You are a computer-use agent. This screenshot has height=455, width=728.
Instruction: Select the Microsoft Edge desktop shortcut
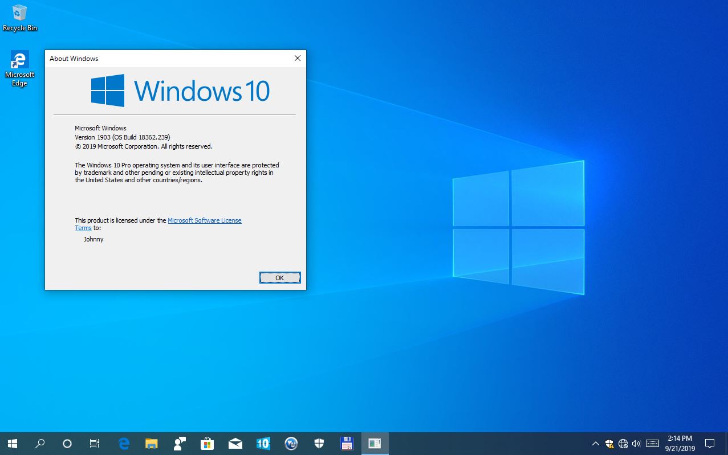(x=20, y=69)
